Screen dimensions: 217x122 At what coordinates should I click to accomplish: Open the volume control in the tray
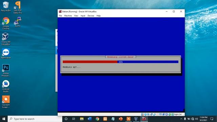click(196, 119)
